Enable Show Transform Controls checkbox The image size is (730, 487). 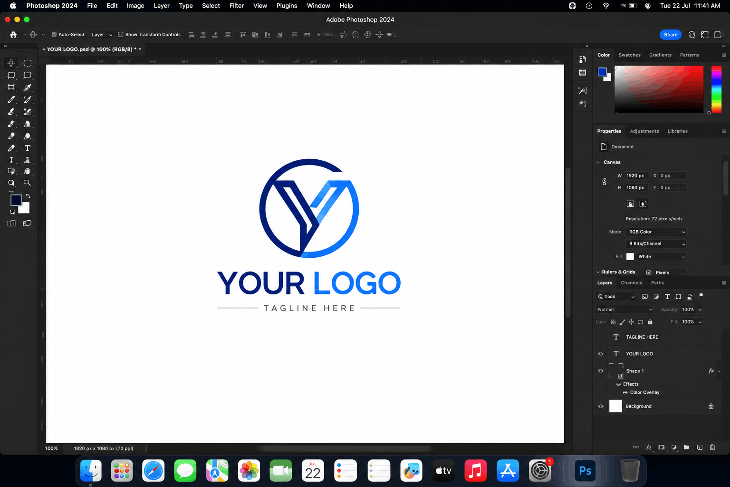pyautogui.click(x=121, y=35)
